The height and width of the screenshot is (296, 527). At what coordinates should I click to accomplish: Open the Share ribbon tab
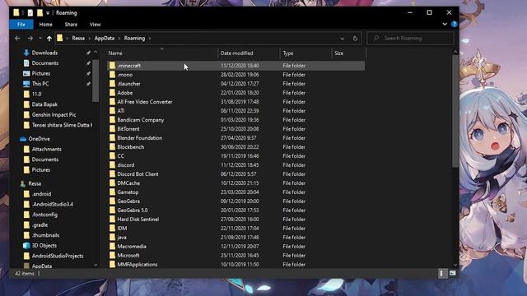point(71,25)
